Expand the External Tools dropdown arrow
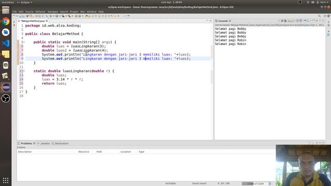331x186 pixels. click(x=72, y=16)
